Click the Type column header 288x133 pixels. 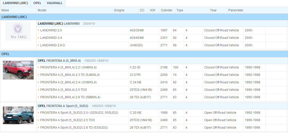tap(180, 10)
